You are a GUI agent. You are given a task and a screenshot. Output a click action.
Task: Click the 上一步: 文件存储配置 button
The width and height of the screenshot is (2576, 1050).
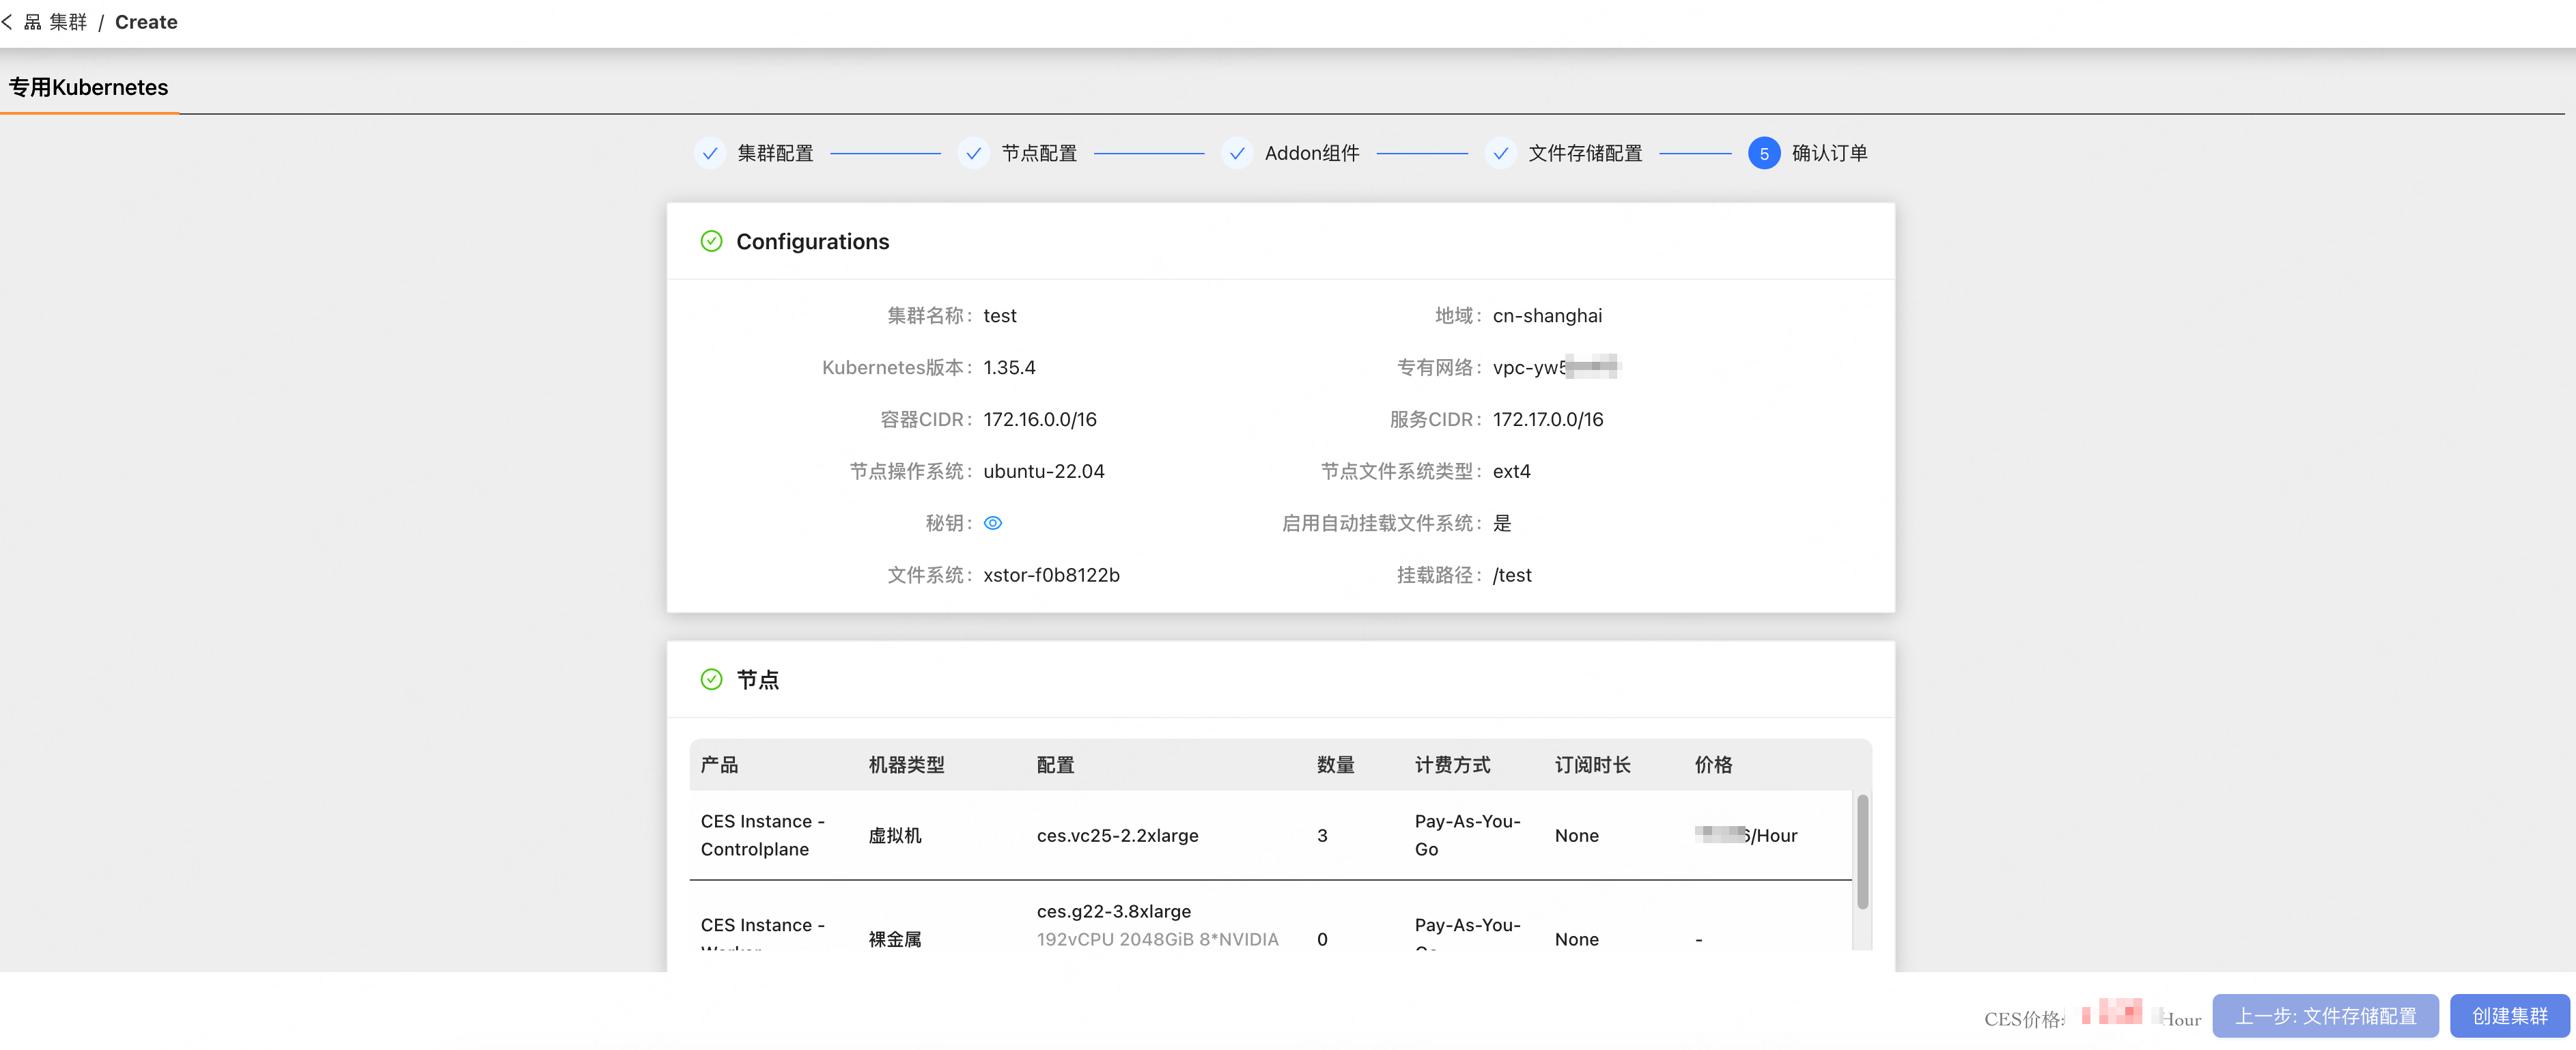click(2325, 1016)
